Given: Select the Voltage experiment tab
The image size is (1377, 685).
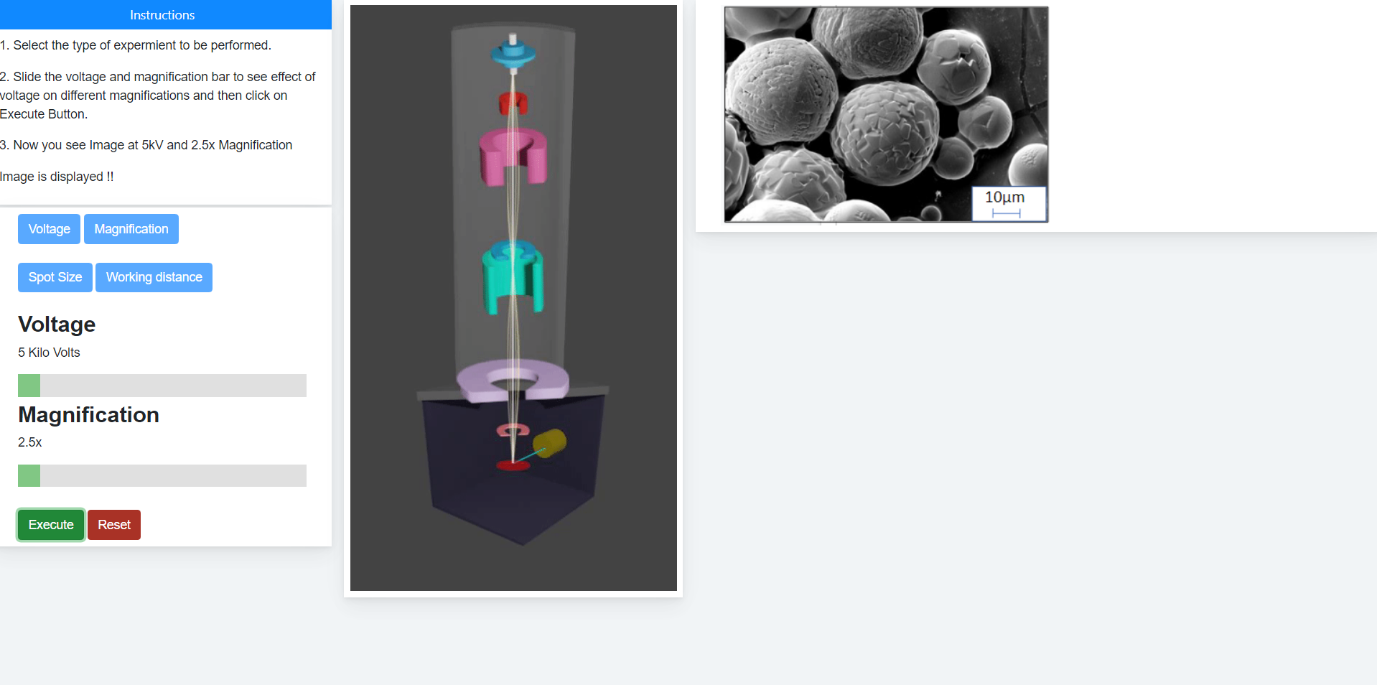Looking at the screenshot, I should (x=49, y=229).
